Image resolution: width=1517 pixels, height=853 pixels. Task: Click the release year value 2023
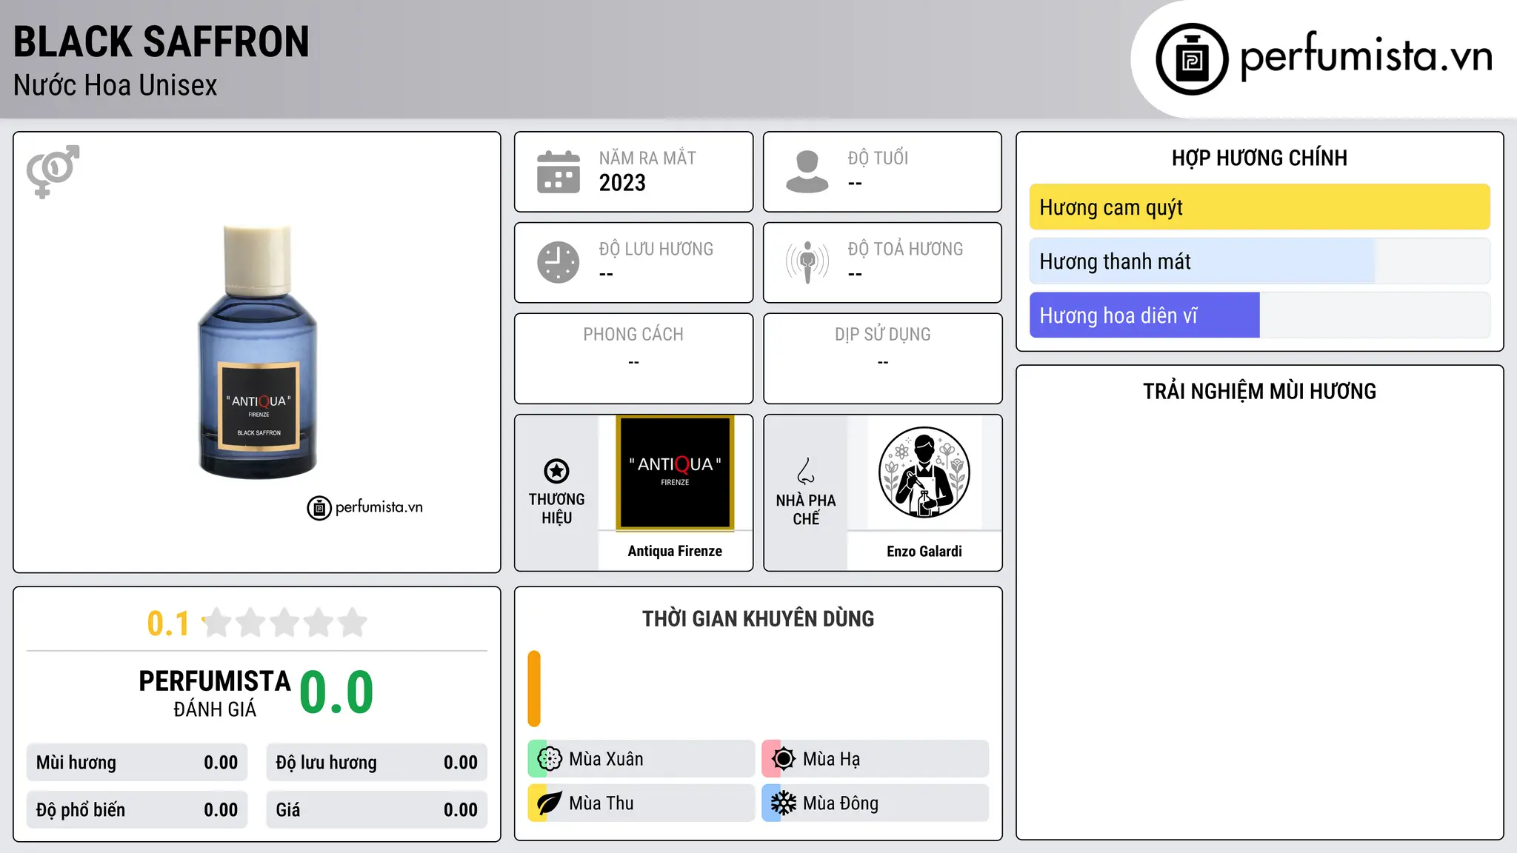[x=622, y=183]
